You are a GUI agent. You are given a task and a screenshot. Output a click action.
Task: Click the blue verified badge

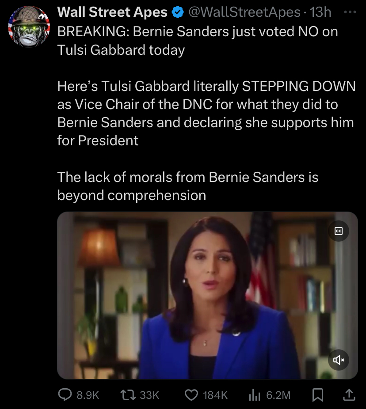click(178, 12)
